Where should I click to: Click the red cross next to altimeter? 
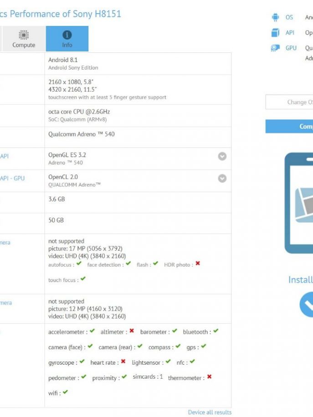click(x=132, y=331)
